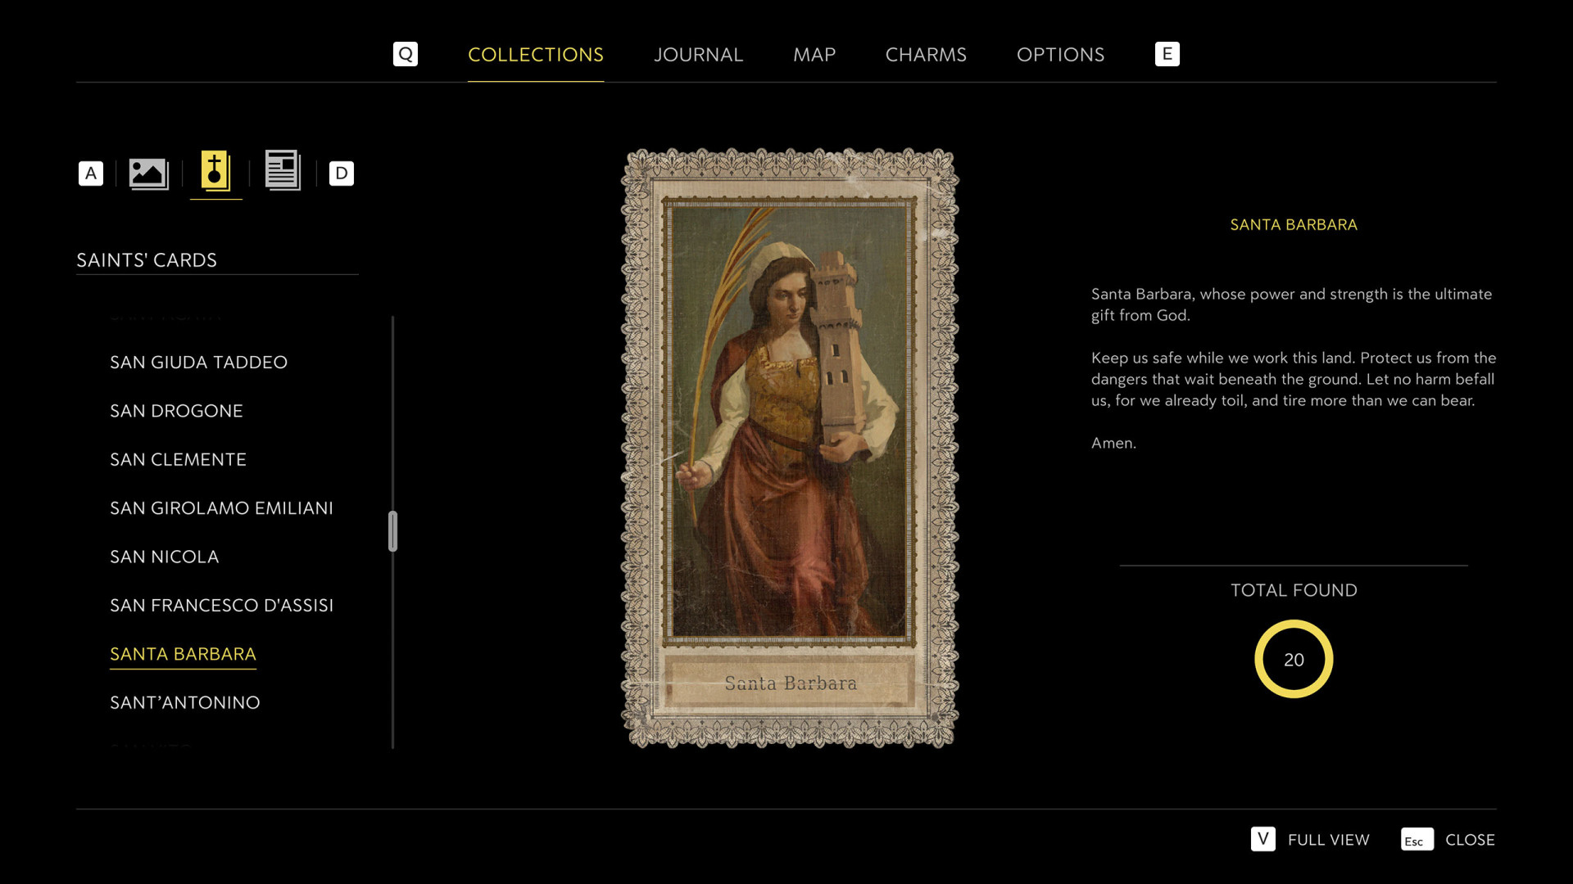
Task: Open the Charms tab
Action: pyautogui.click(x=926, y=55)
